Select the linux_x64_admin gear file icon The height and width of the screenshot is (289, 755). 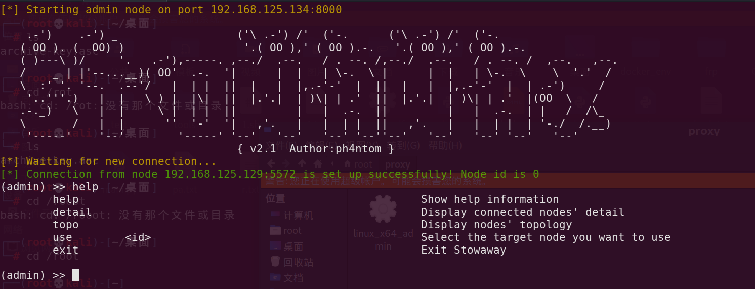[383, 210]
